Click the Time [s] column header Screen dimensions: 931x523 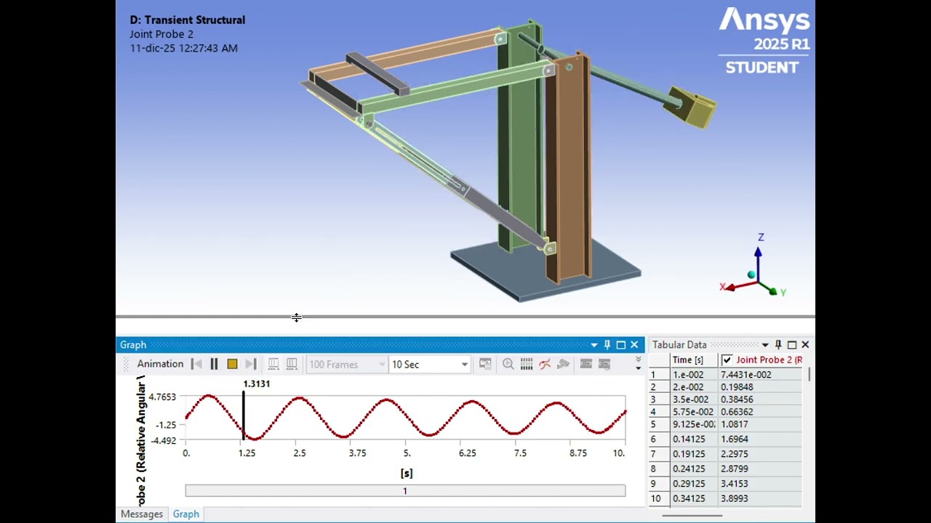coord(694,360)
